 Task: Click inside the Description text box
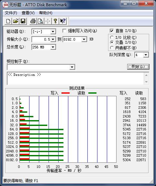[x=75, y=78]
